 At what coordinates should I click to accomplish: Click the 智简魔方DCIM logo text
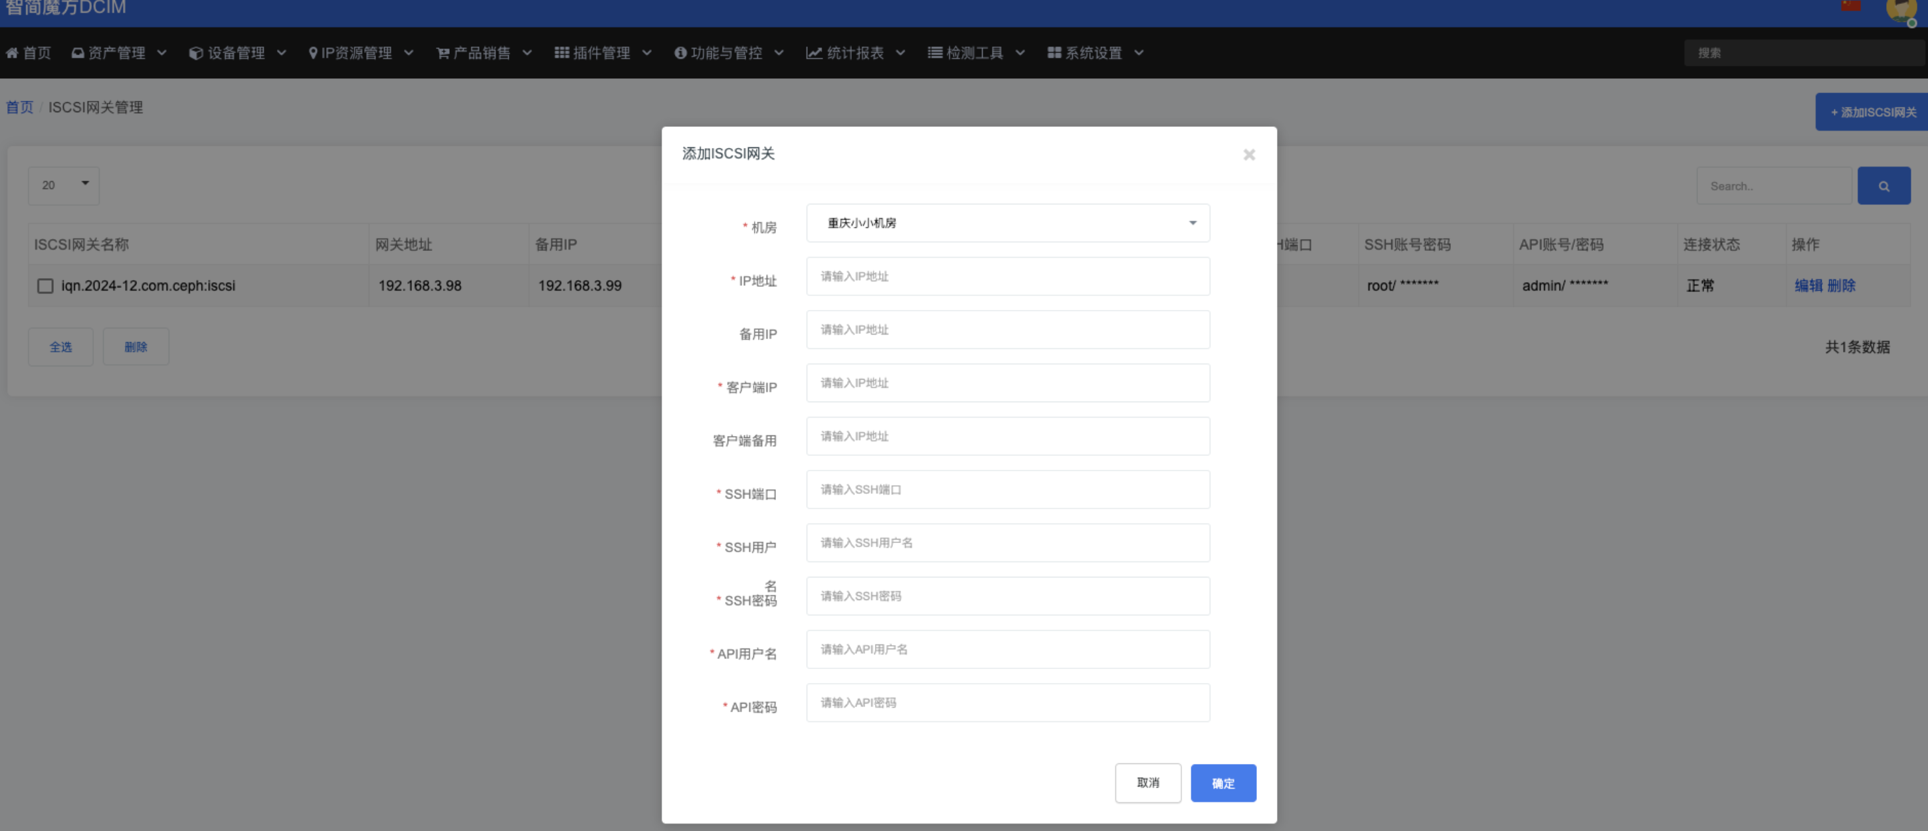coord(66,7)
